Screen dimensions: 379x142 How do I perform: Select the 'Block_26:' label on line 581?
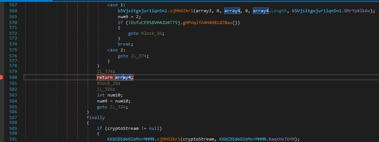108,83
